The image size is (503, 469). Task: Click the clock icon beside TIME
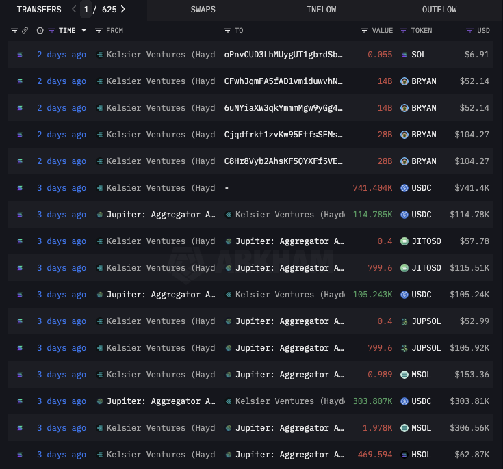pos(40,31)
